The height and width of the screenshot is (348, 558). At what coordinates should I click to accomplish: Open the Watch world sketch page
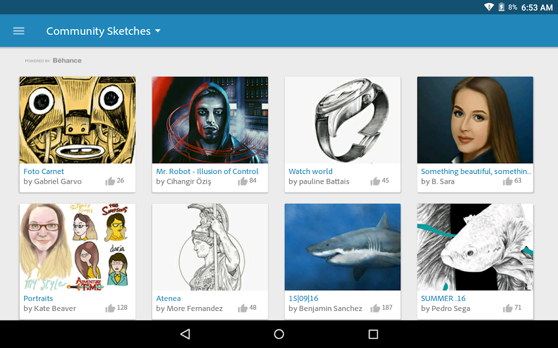pyautogui.click(x=310, y=171)
